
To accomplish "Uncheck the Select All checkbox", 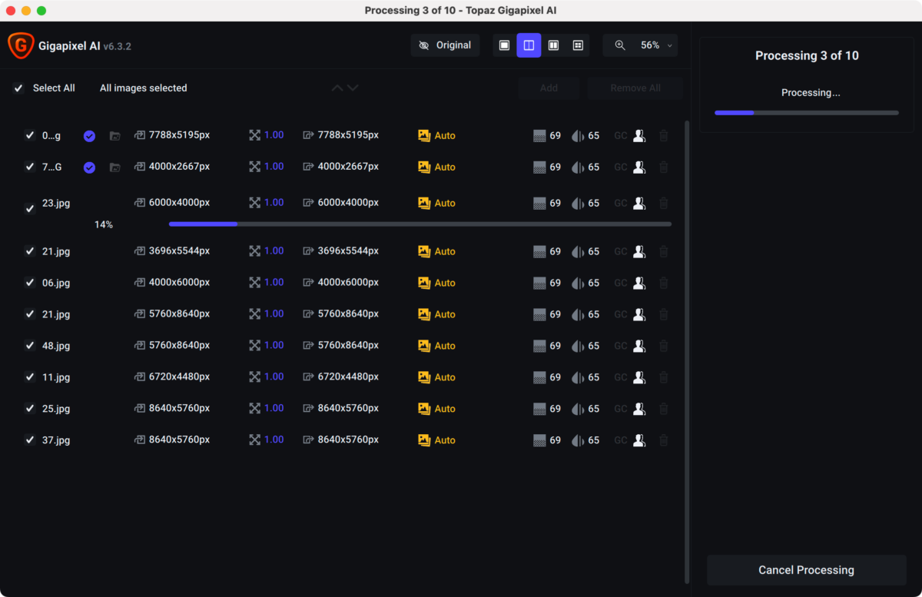I will pyautogui.click(x=18, y=88).
